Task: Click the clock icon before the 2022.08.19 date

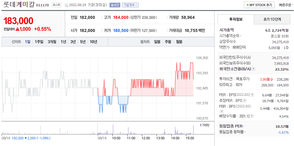Action: pos(67,5)
